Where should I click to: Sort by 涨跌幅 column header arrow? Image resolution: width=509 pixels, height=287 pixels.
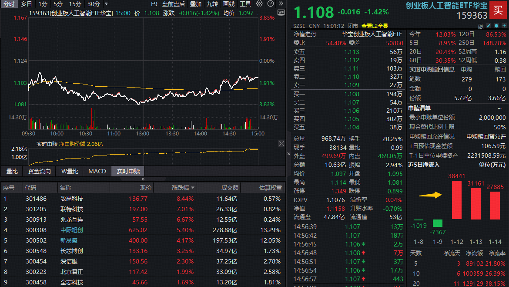point(193,188)
